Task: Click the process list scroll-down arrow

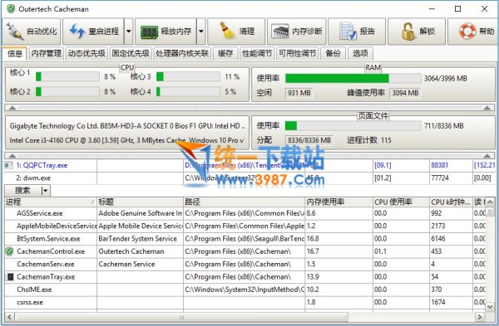Action: click(x=490, y=307)
